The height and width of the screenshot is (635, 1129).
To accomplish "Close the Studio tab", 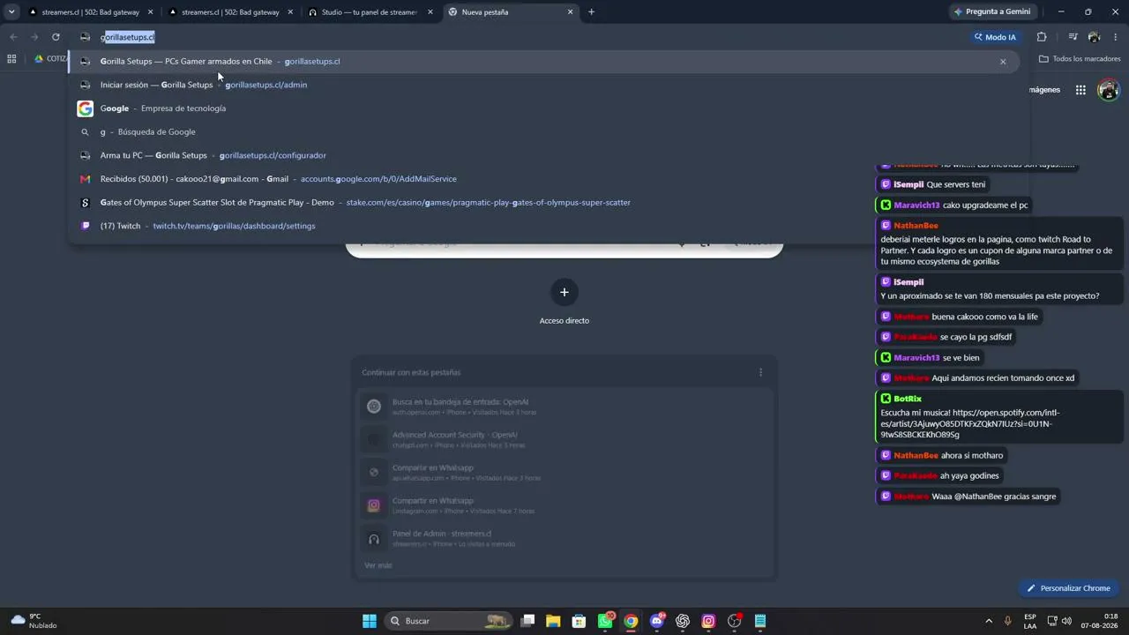I will 430,12.
